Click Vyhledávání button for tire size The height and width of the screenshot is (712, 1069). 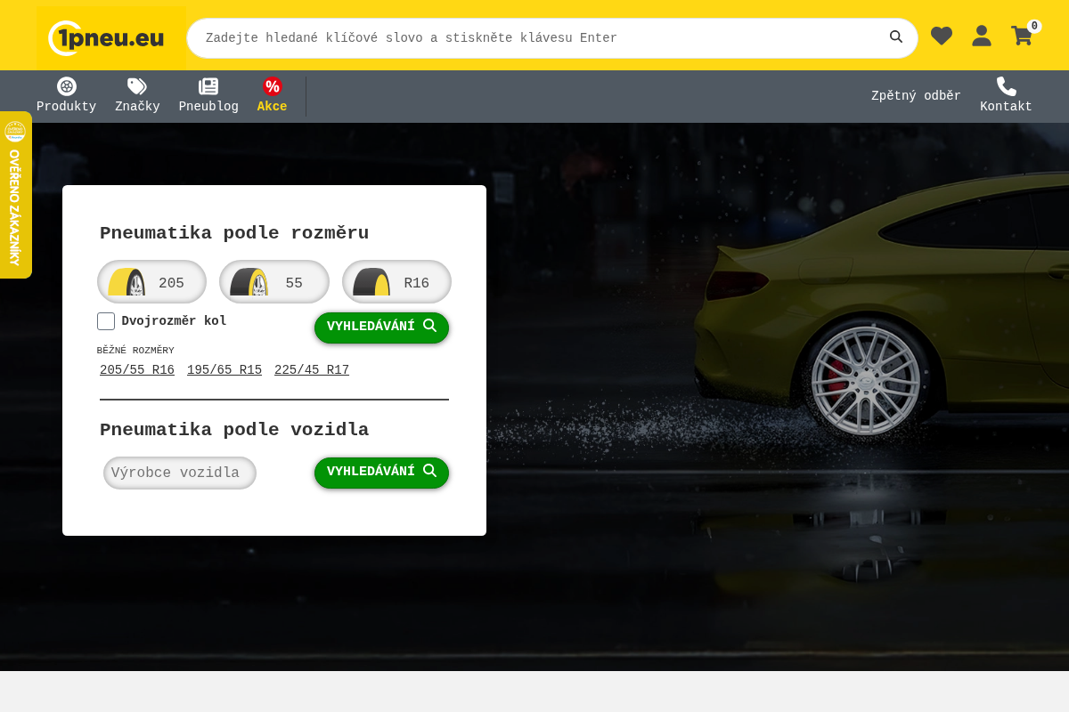coord(381,328)
